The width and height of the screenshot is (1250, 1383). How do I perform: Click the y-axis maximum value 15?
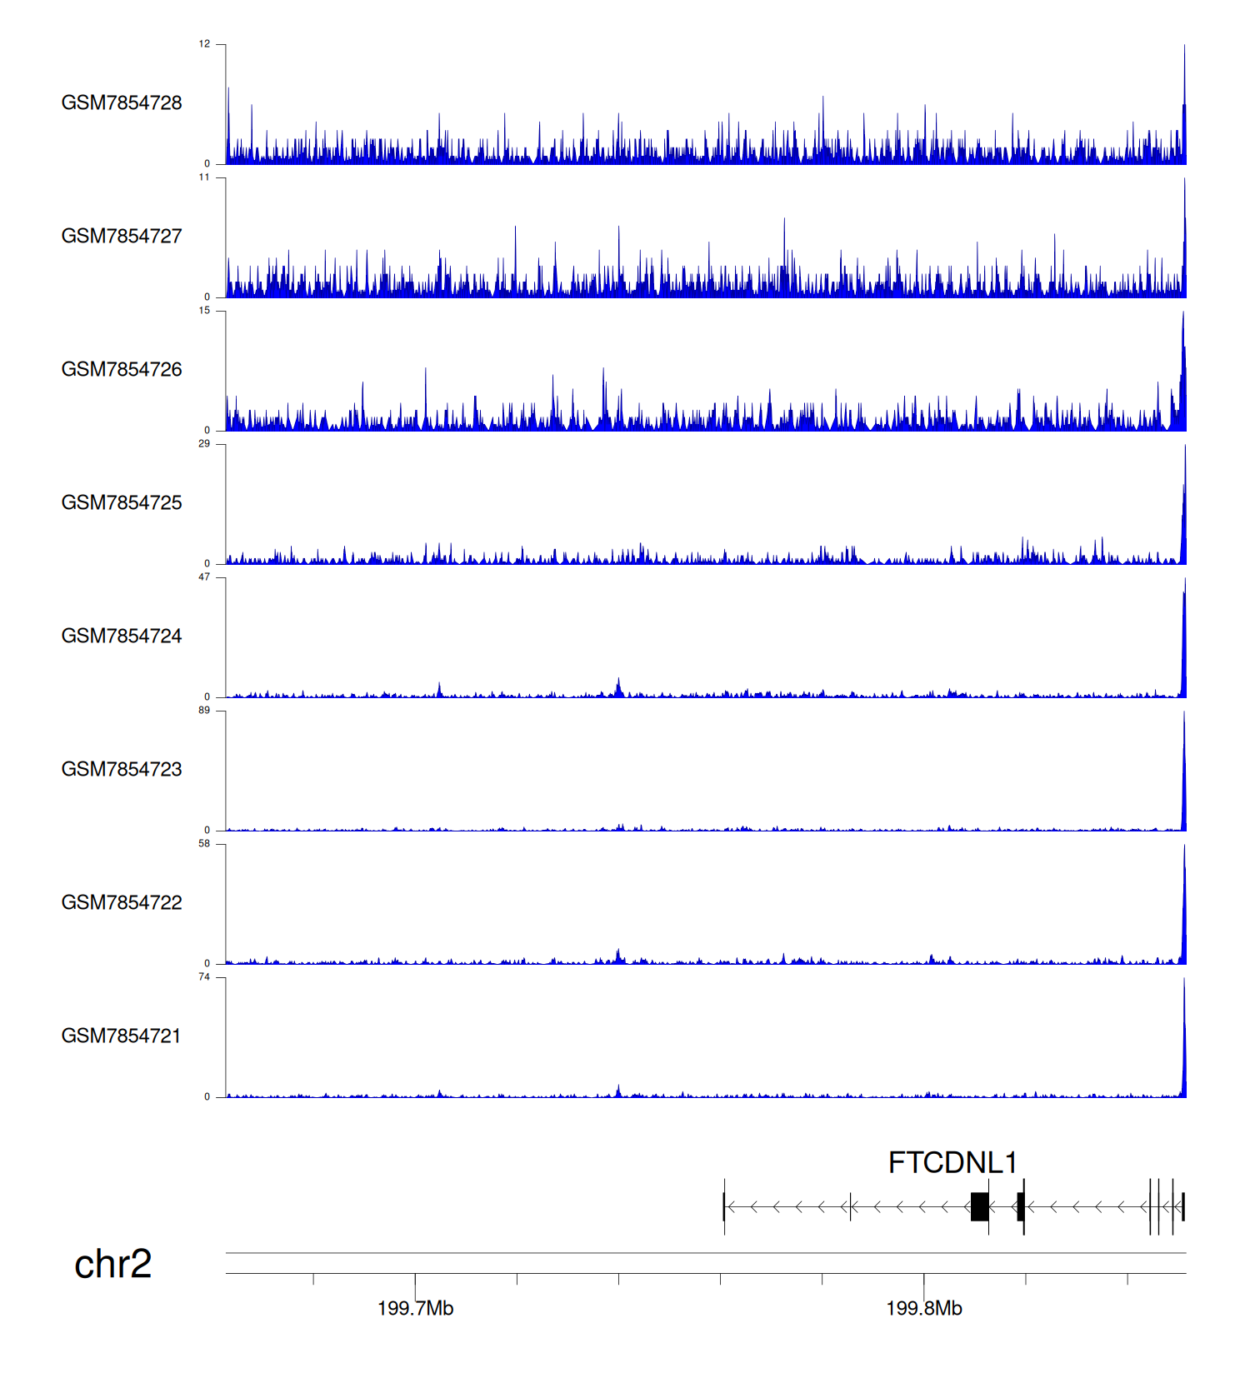pos(204,310)
